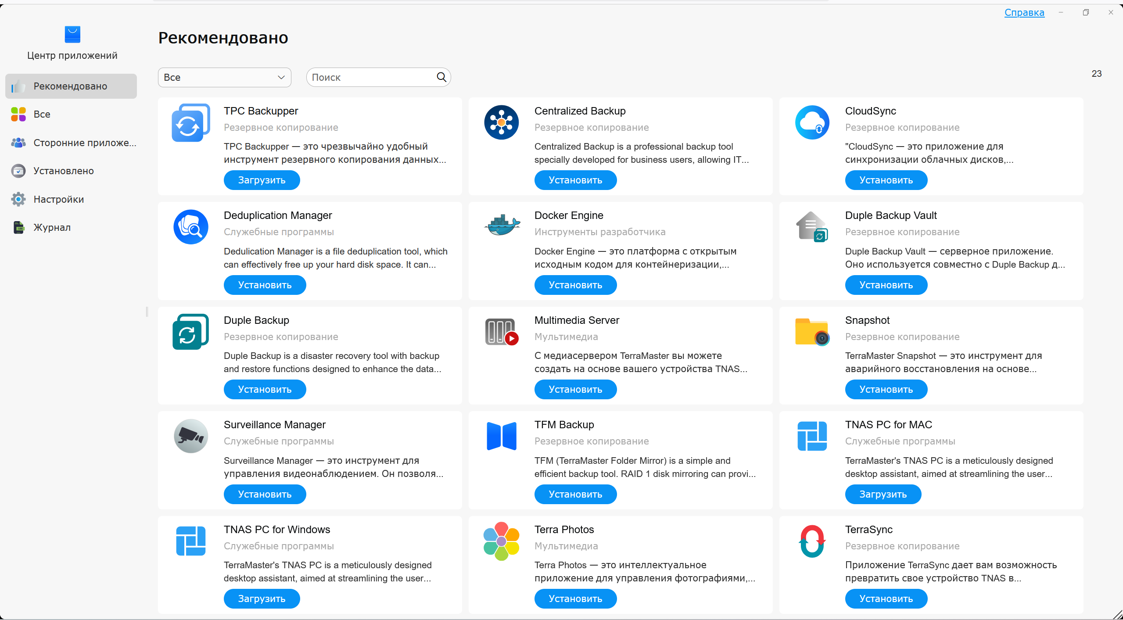Click Установить for Docker Engine

point(575,285)
